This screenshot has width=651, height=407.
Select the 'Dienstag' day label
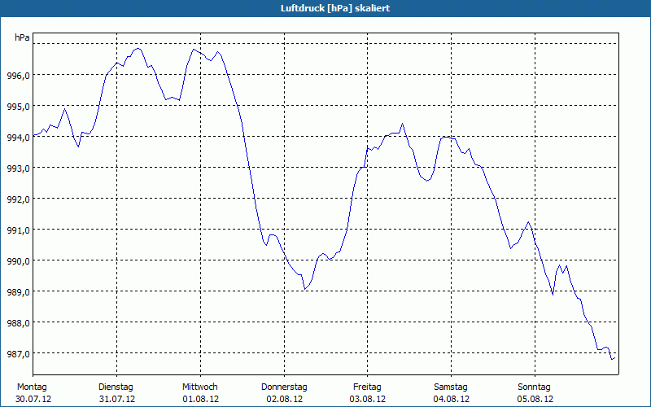116,387
